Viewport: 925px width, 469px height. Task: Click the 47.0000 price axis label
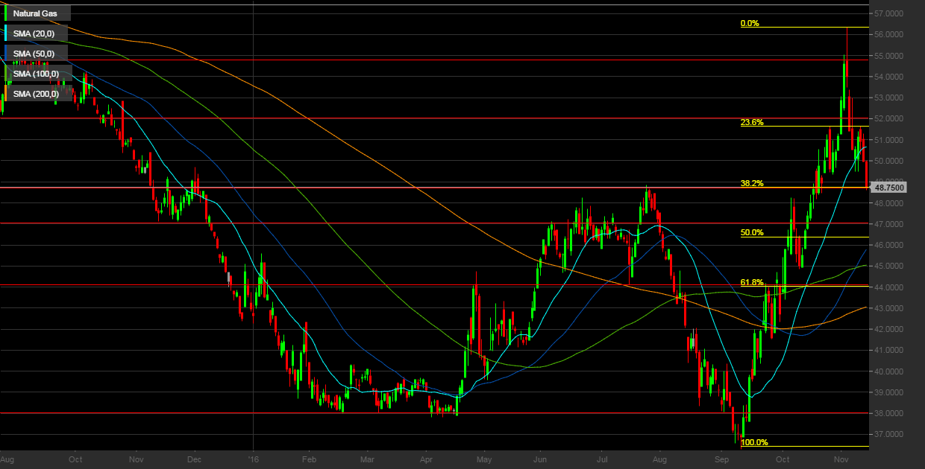point(889,224)
